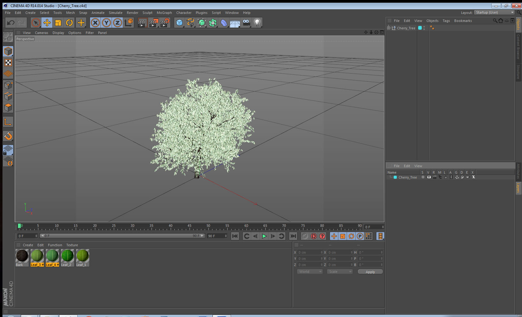The height and width of the screenshot is (317, 522).
Task: Toggle X axis lock
Action: tap(95, 23)
